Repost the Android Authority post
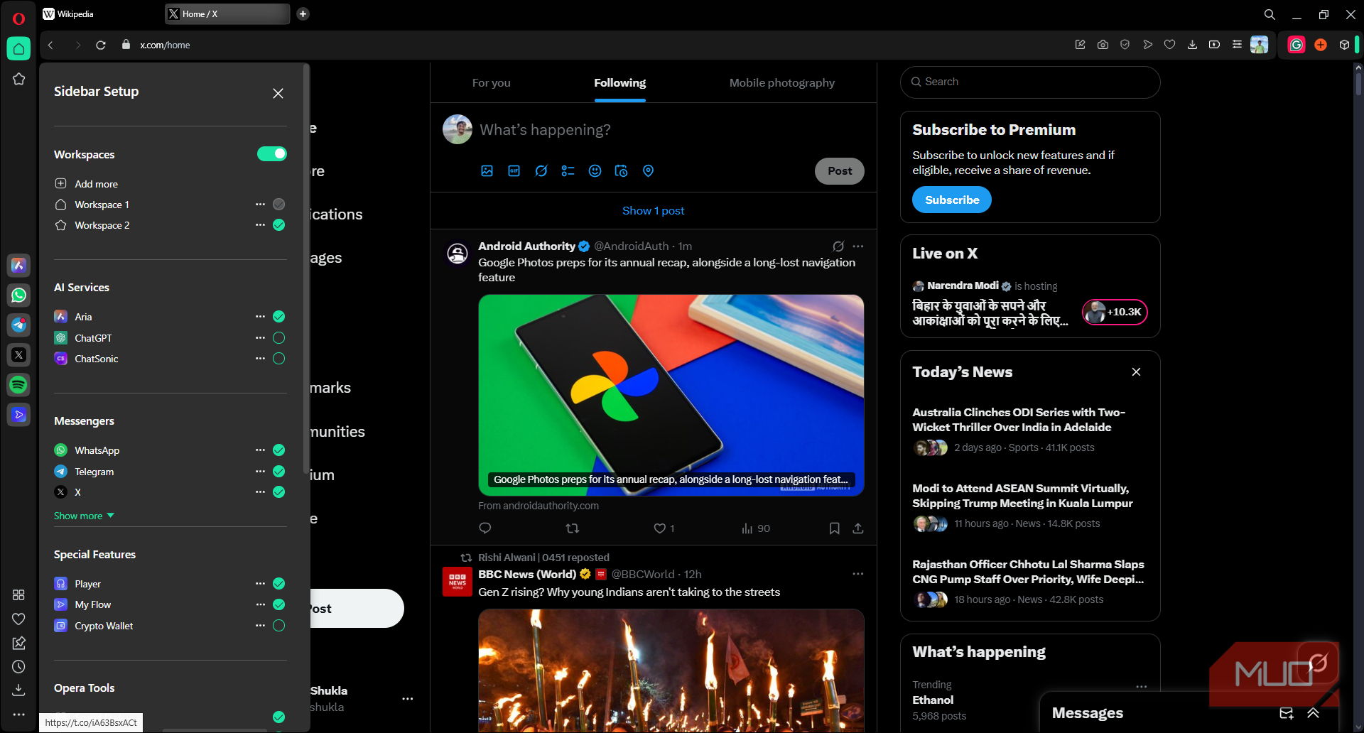Screen dimensions: 1364x733 point(572,528)
